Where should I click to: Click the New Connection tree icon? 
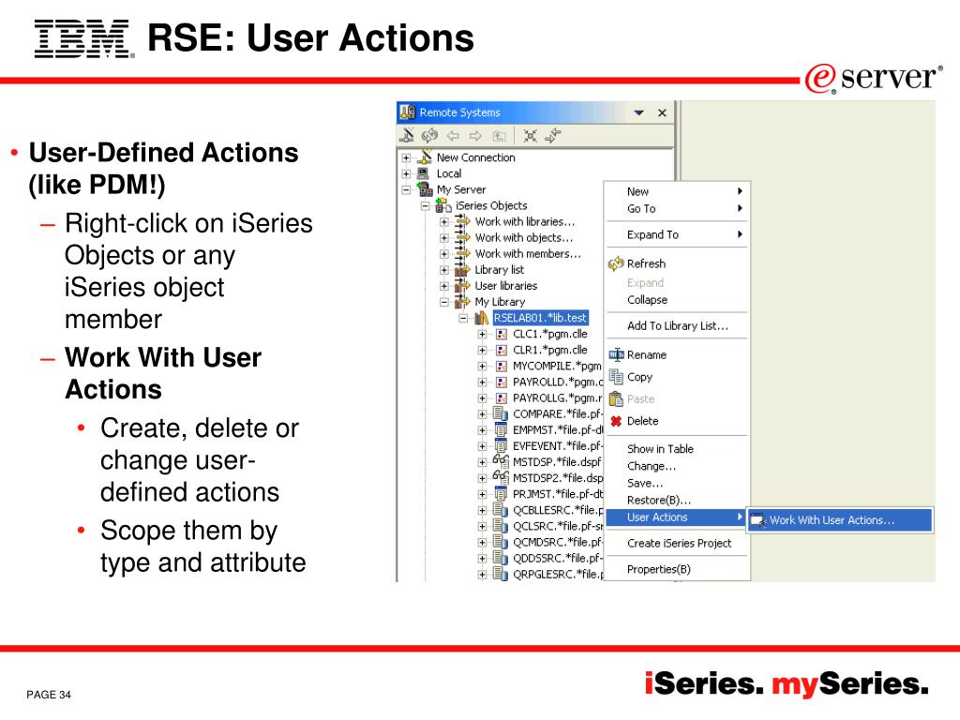426,157
